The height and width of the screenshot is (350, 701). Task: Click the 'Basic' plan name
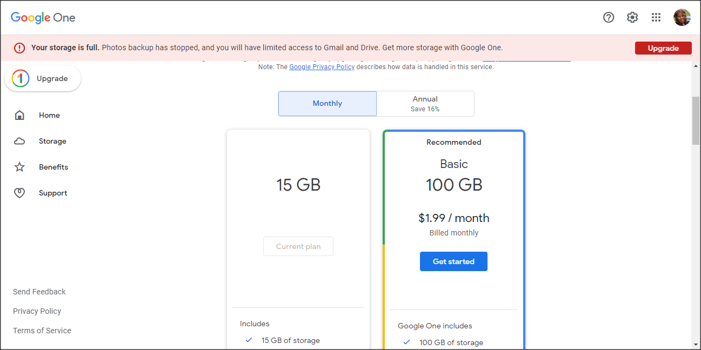point(454,164)
